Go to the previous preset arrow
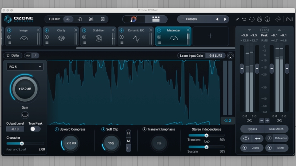 [217, 19]
